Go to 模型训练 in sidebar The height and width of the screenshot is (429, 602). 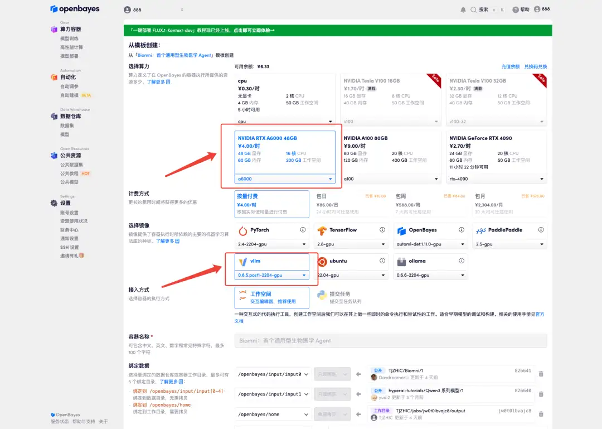pyautogui.click(x=69, y=38)
